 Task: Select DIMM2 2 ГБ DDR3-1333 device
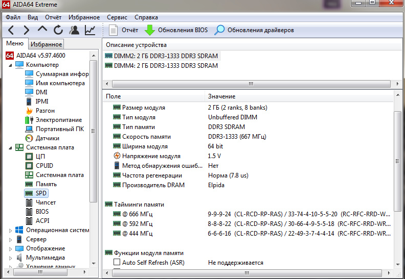point(166,56)
